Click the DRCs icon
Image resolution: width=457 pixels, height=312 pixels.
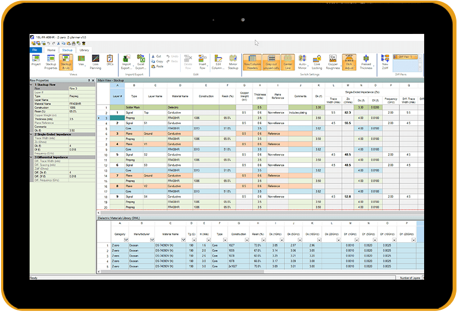tap(110, 61)
